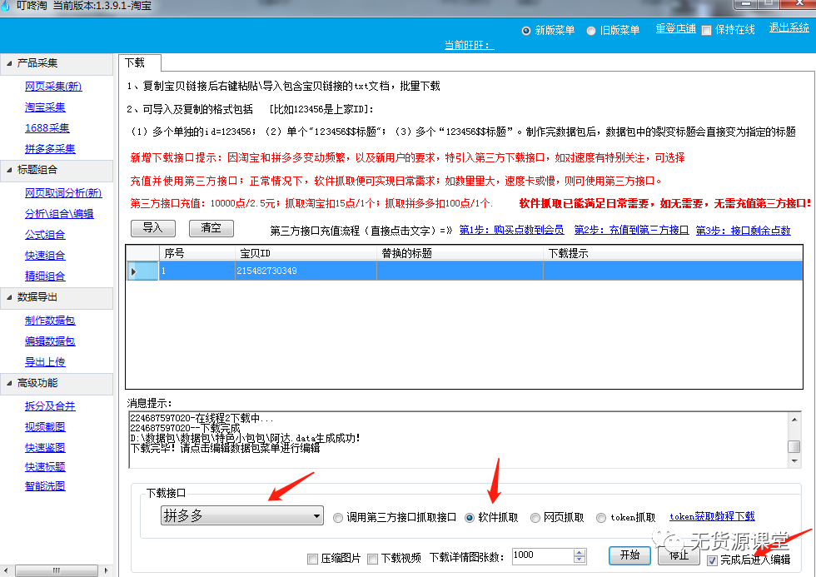Go to 精细组合
Screen dimensions: 816x577
click(x=45, y=276)
